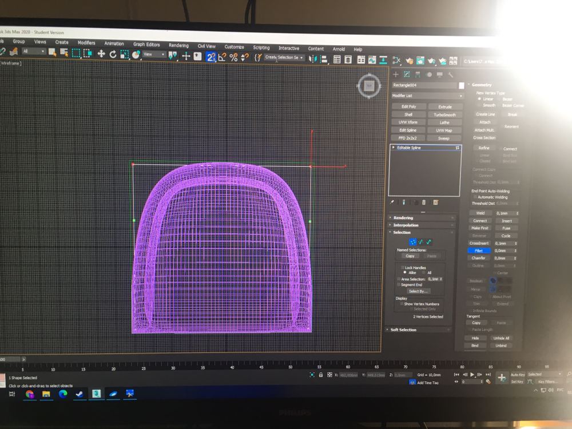Image resolution: width=572 pixels, height=429 pixels.
Task: Click Remove modifier trash icon
Action: point(424,202)
